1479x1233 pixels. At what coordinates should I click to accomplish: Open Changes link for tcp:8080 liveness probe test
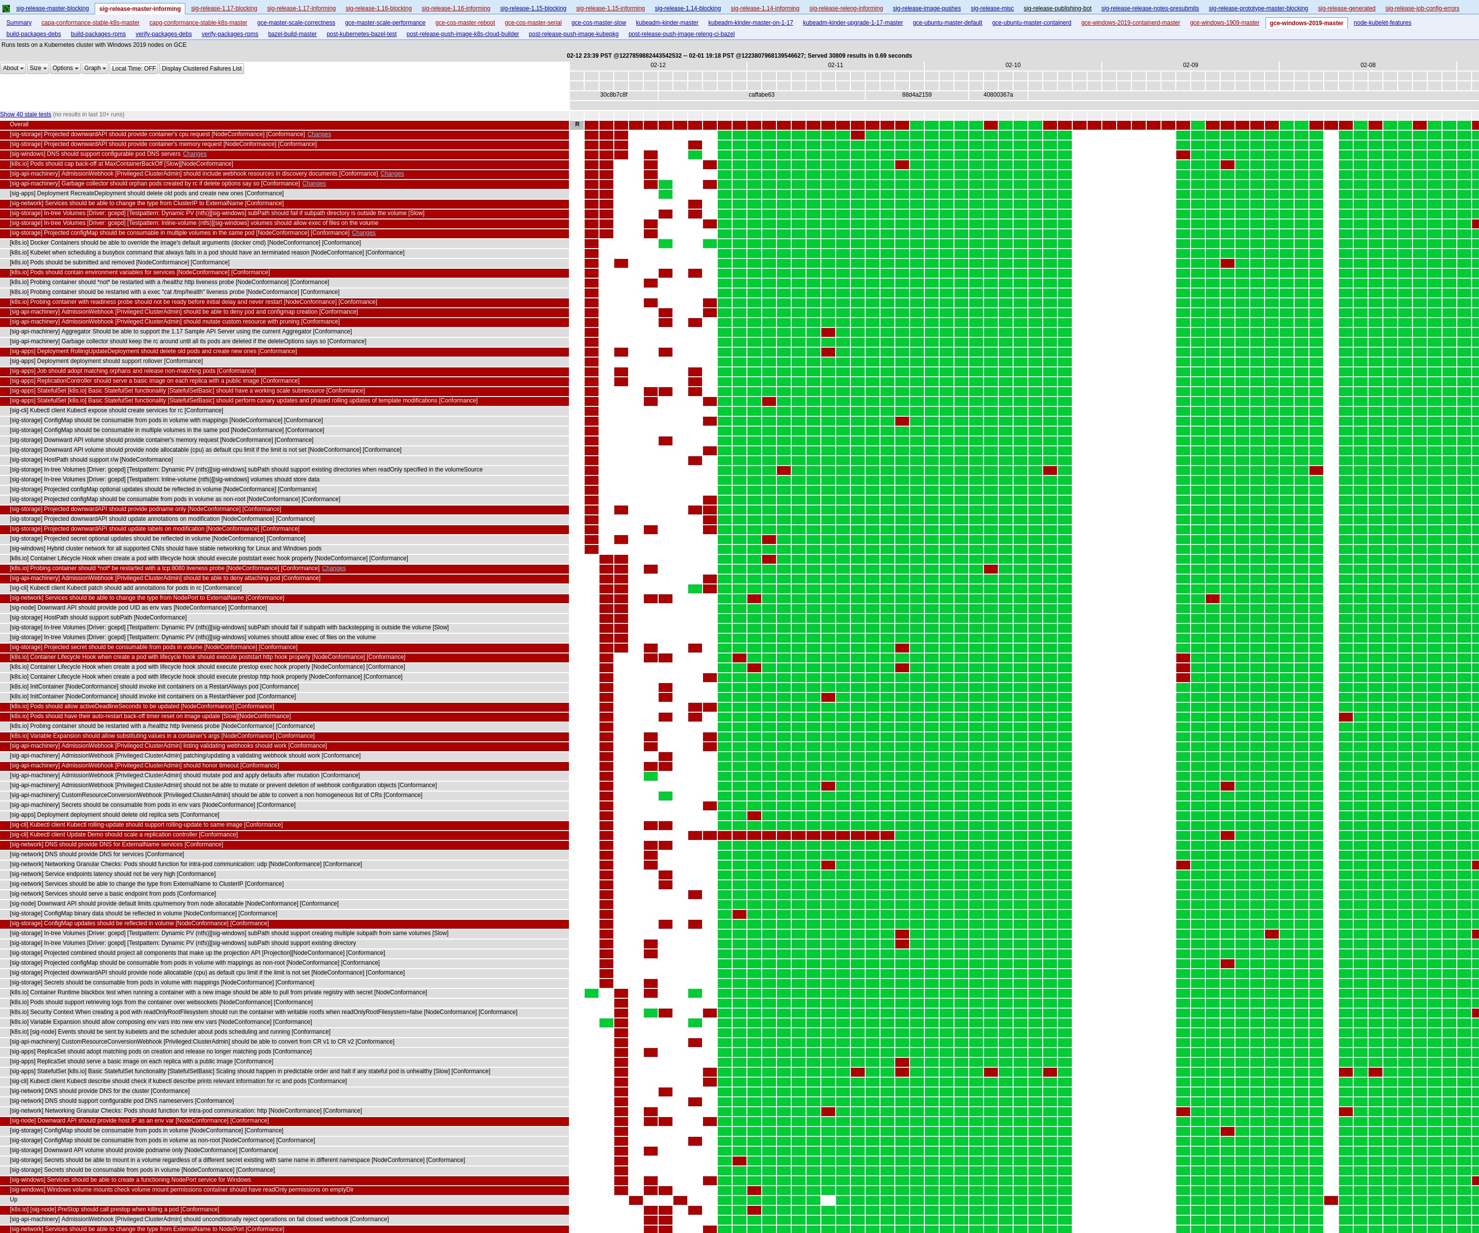click(x=334, y=568)
